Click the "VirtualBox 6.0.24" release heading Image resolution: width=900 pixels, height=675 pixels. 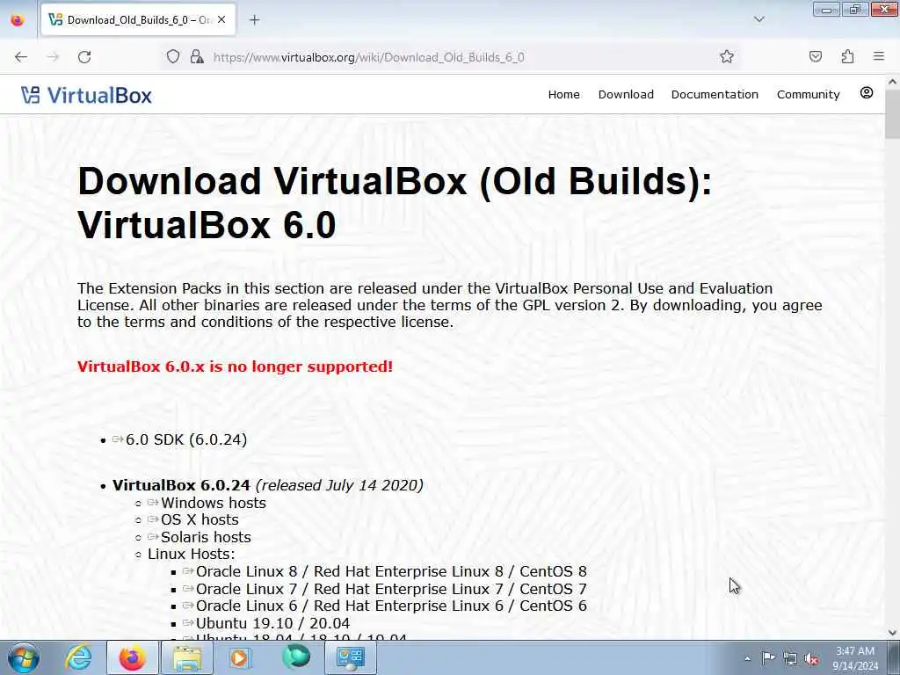coord(181,485)
